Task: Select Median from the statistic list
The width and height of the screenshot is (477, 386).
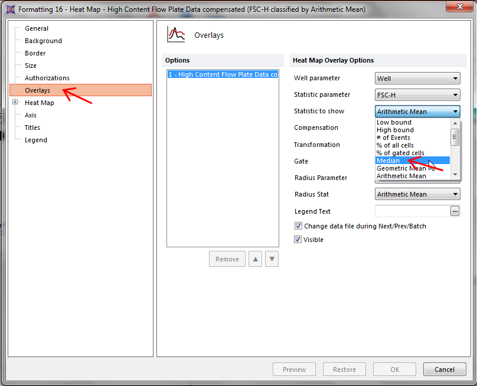Action: click(388, 161)
